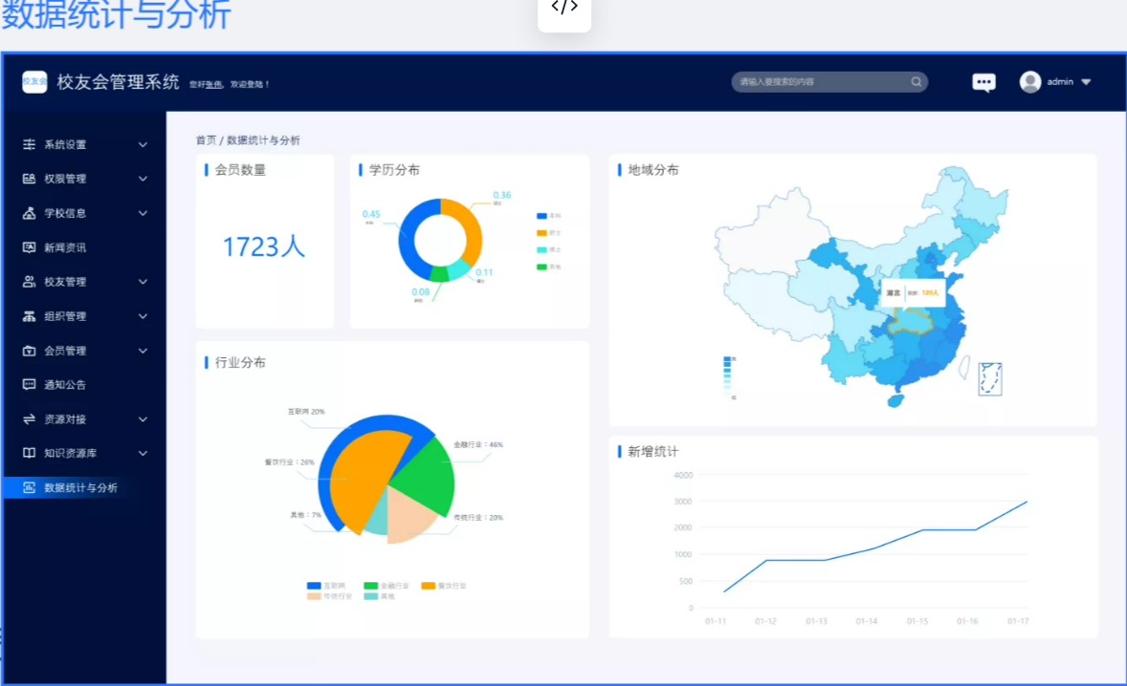
Task: Click the 学校信息 sidebar icon
Action: (29, 213)
